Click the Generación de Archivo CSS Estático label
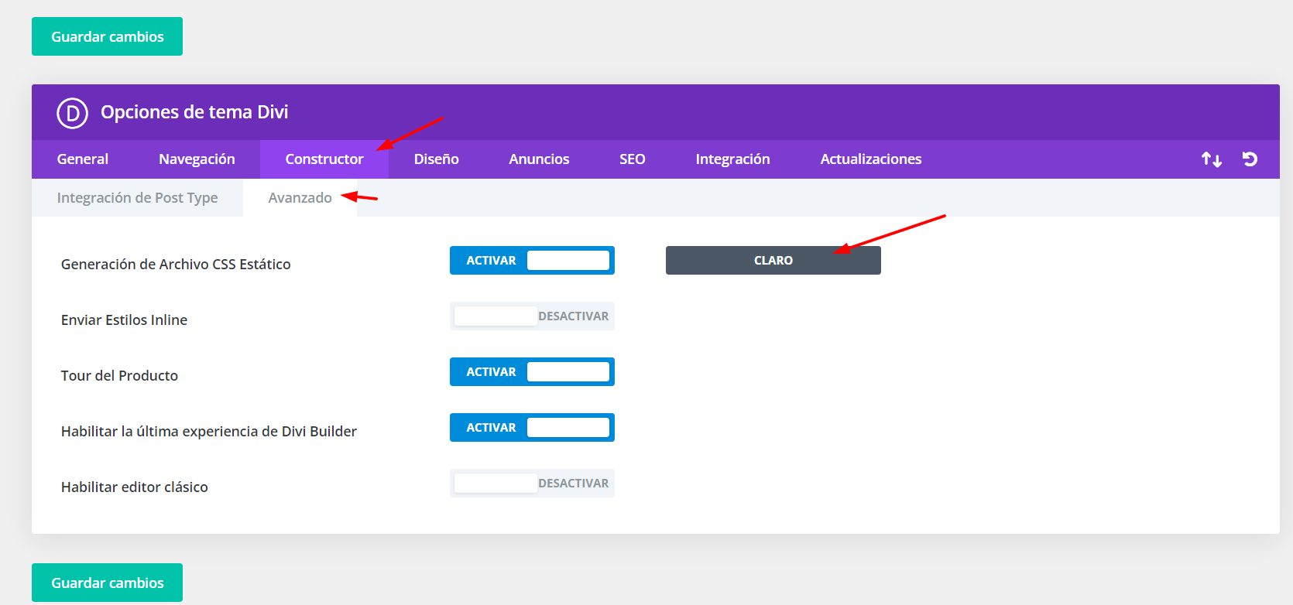This screenshot has width=1293, height=605. (176, 265)
